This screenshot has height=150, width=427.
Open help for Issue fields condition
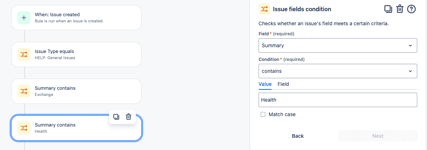click(411, 9)
